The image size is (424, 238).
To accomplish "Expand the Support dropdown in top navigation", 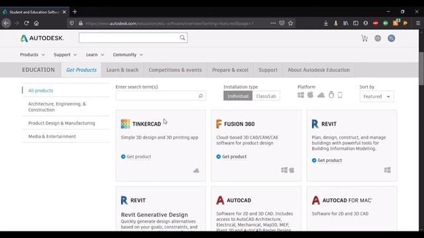I will coord(65,55).
